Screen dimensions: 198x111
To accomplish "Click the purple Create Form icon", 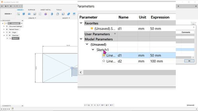I will tap(45, 14).
